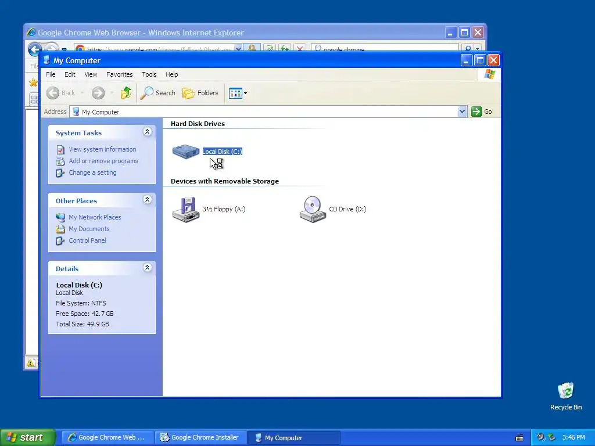Viewport: 595px width, 446px height.
Task: Click the Go button
Action: (x=482, y=111)
